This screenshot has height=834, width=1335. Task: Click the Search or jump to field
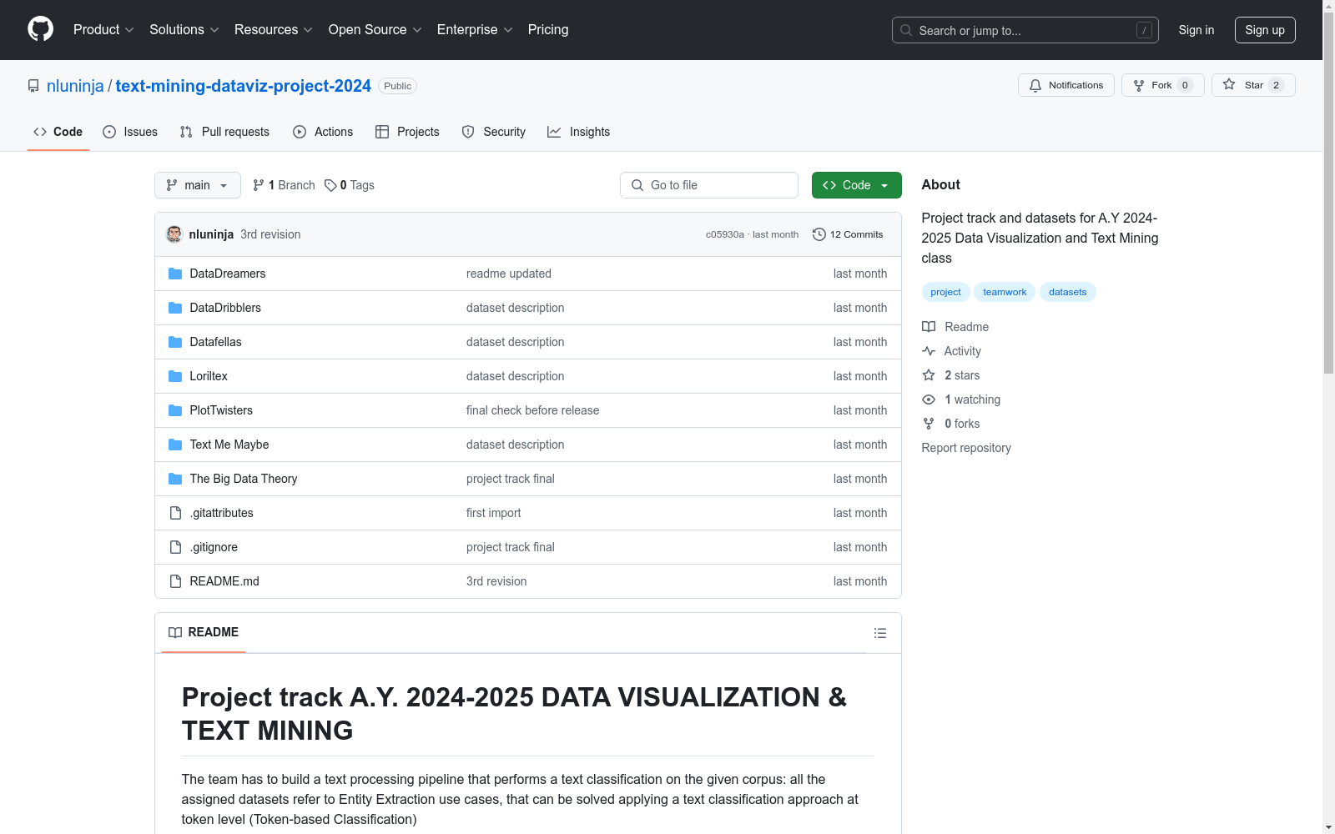pyautogui.click(x=1025, y=30)
